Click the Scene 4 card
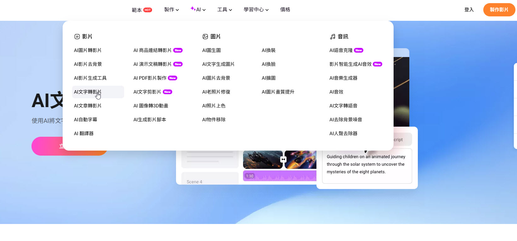Image resolution: width=517 pixels, height=241 pixels. [210, 179]
